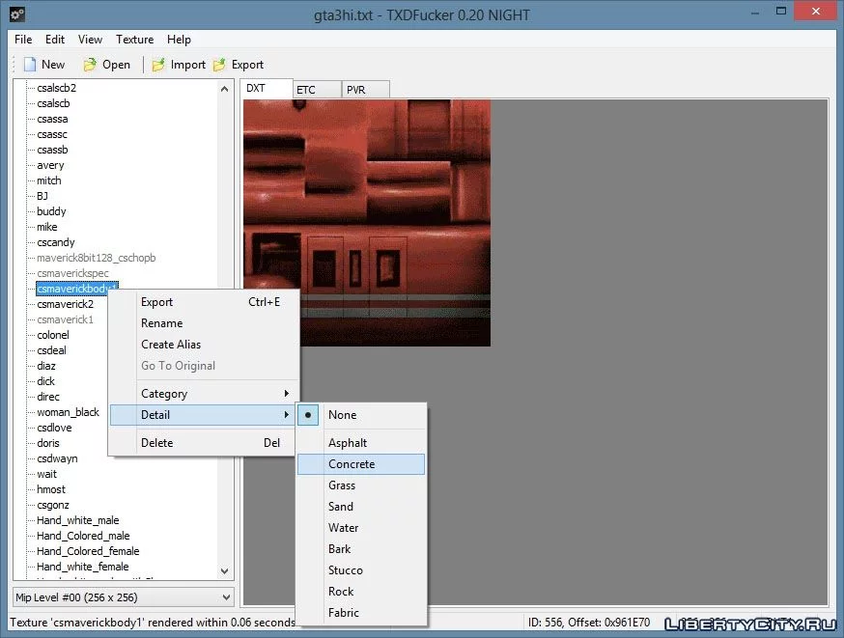
Task: Select Bark detail type
Action: (361, 548)
